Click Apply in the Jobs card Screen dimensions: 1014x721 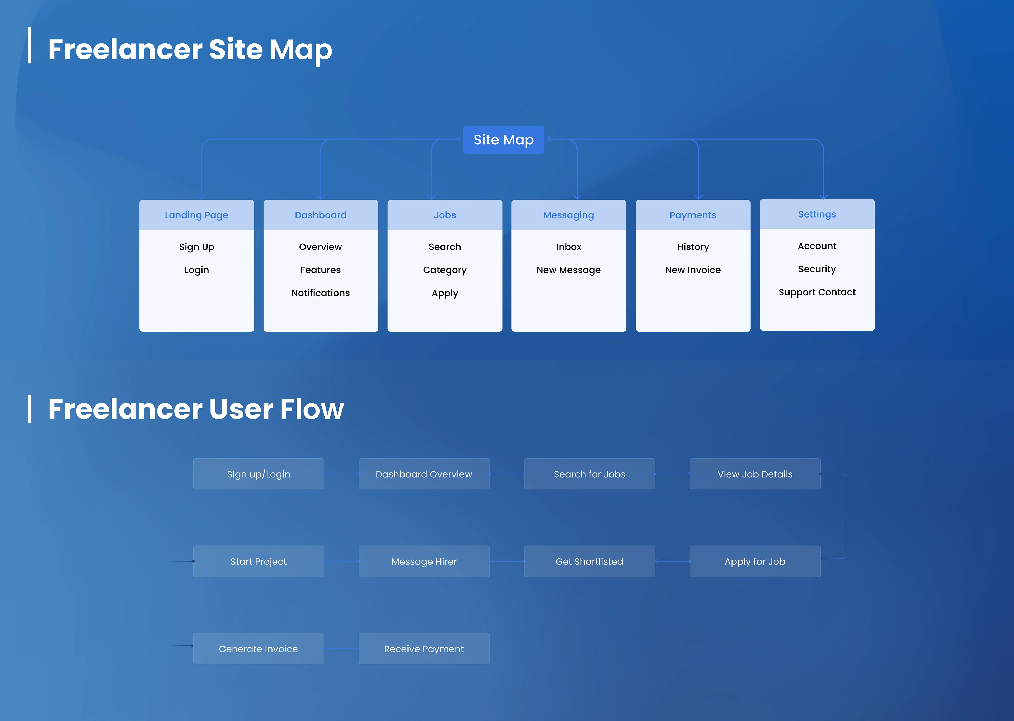click(445, 293)
